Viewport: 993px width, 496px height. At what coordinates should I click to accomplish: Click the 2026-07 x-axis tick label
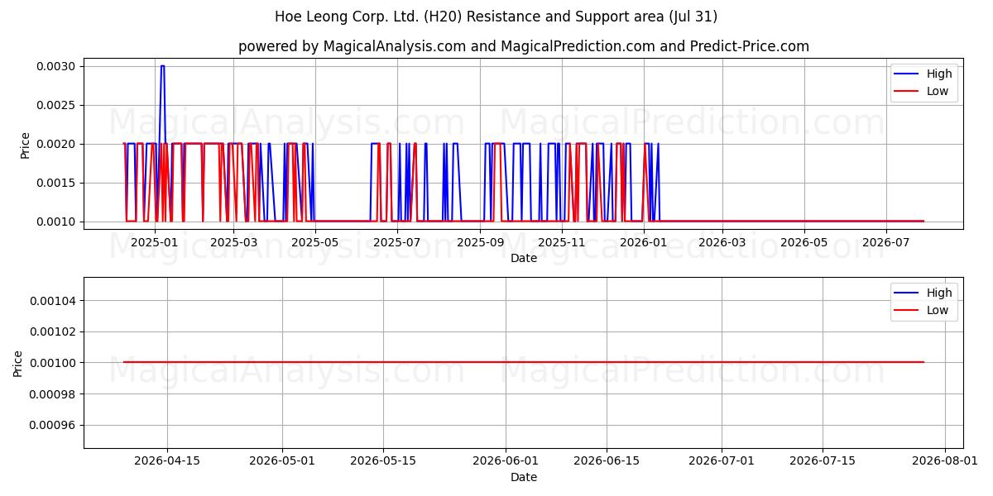pos(886,242)
